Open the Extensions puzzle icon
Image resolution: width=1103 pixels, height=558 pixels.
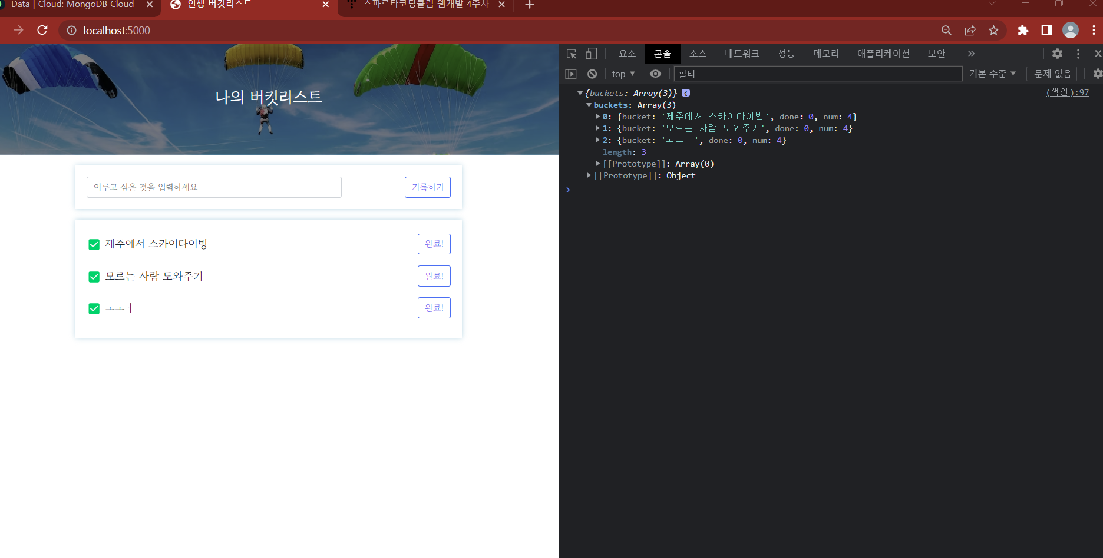coord(1023,31)
